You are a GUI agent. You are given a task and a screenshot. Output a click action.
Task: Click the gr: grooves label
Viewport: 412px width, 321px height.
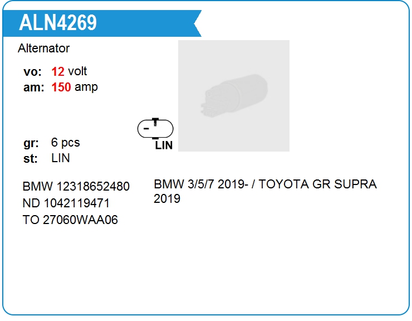(31, 143)
